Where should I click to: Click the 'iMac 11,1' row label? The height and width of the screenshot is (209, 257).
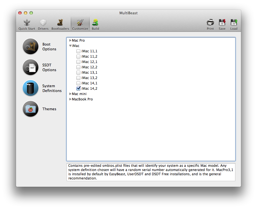point(89,51)
